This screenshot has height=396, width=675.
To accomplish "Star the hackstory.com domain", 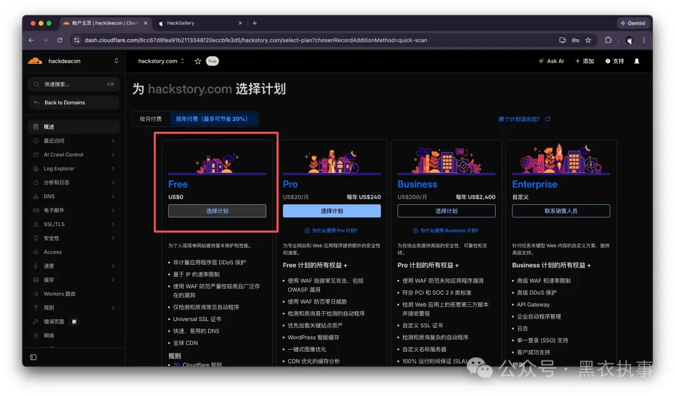I will pos(197,61).
